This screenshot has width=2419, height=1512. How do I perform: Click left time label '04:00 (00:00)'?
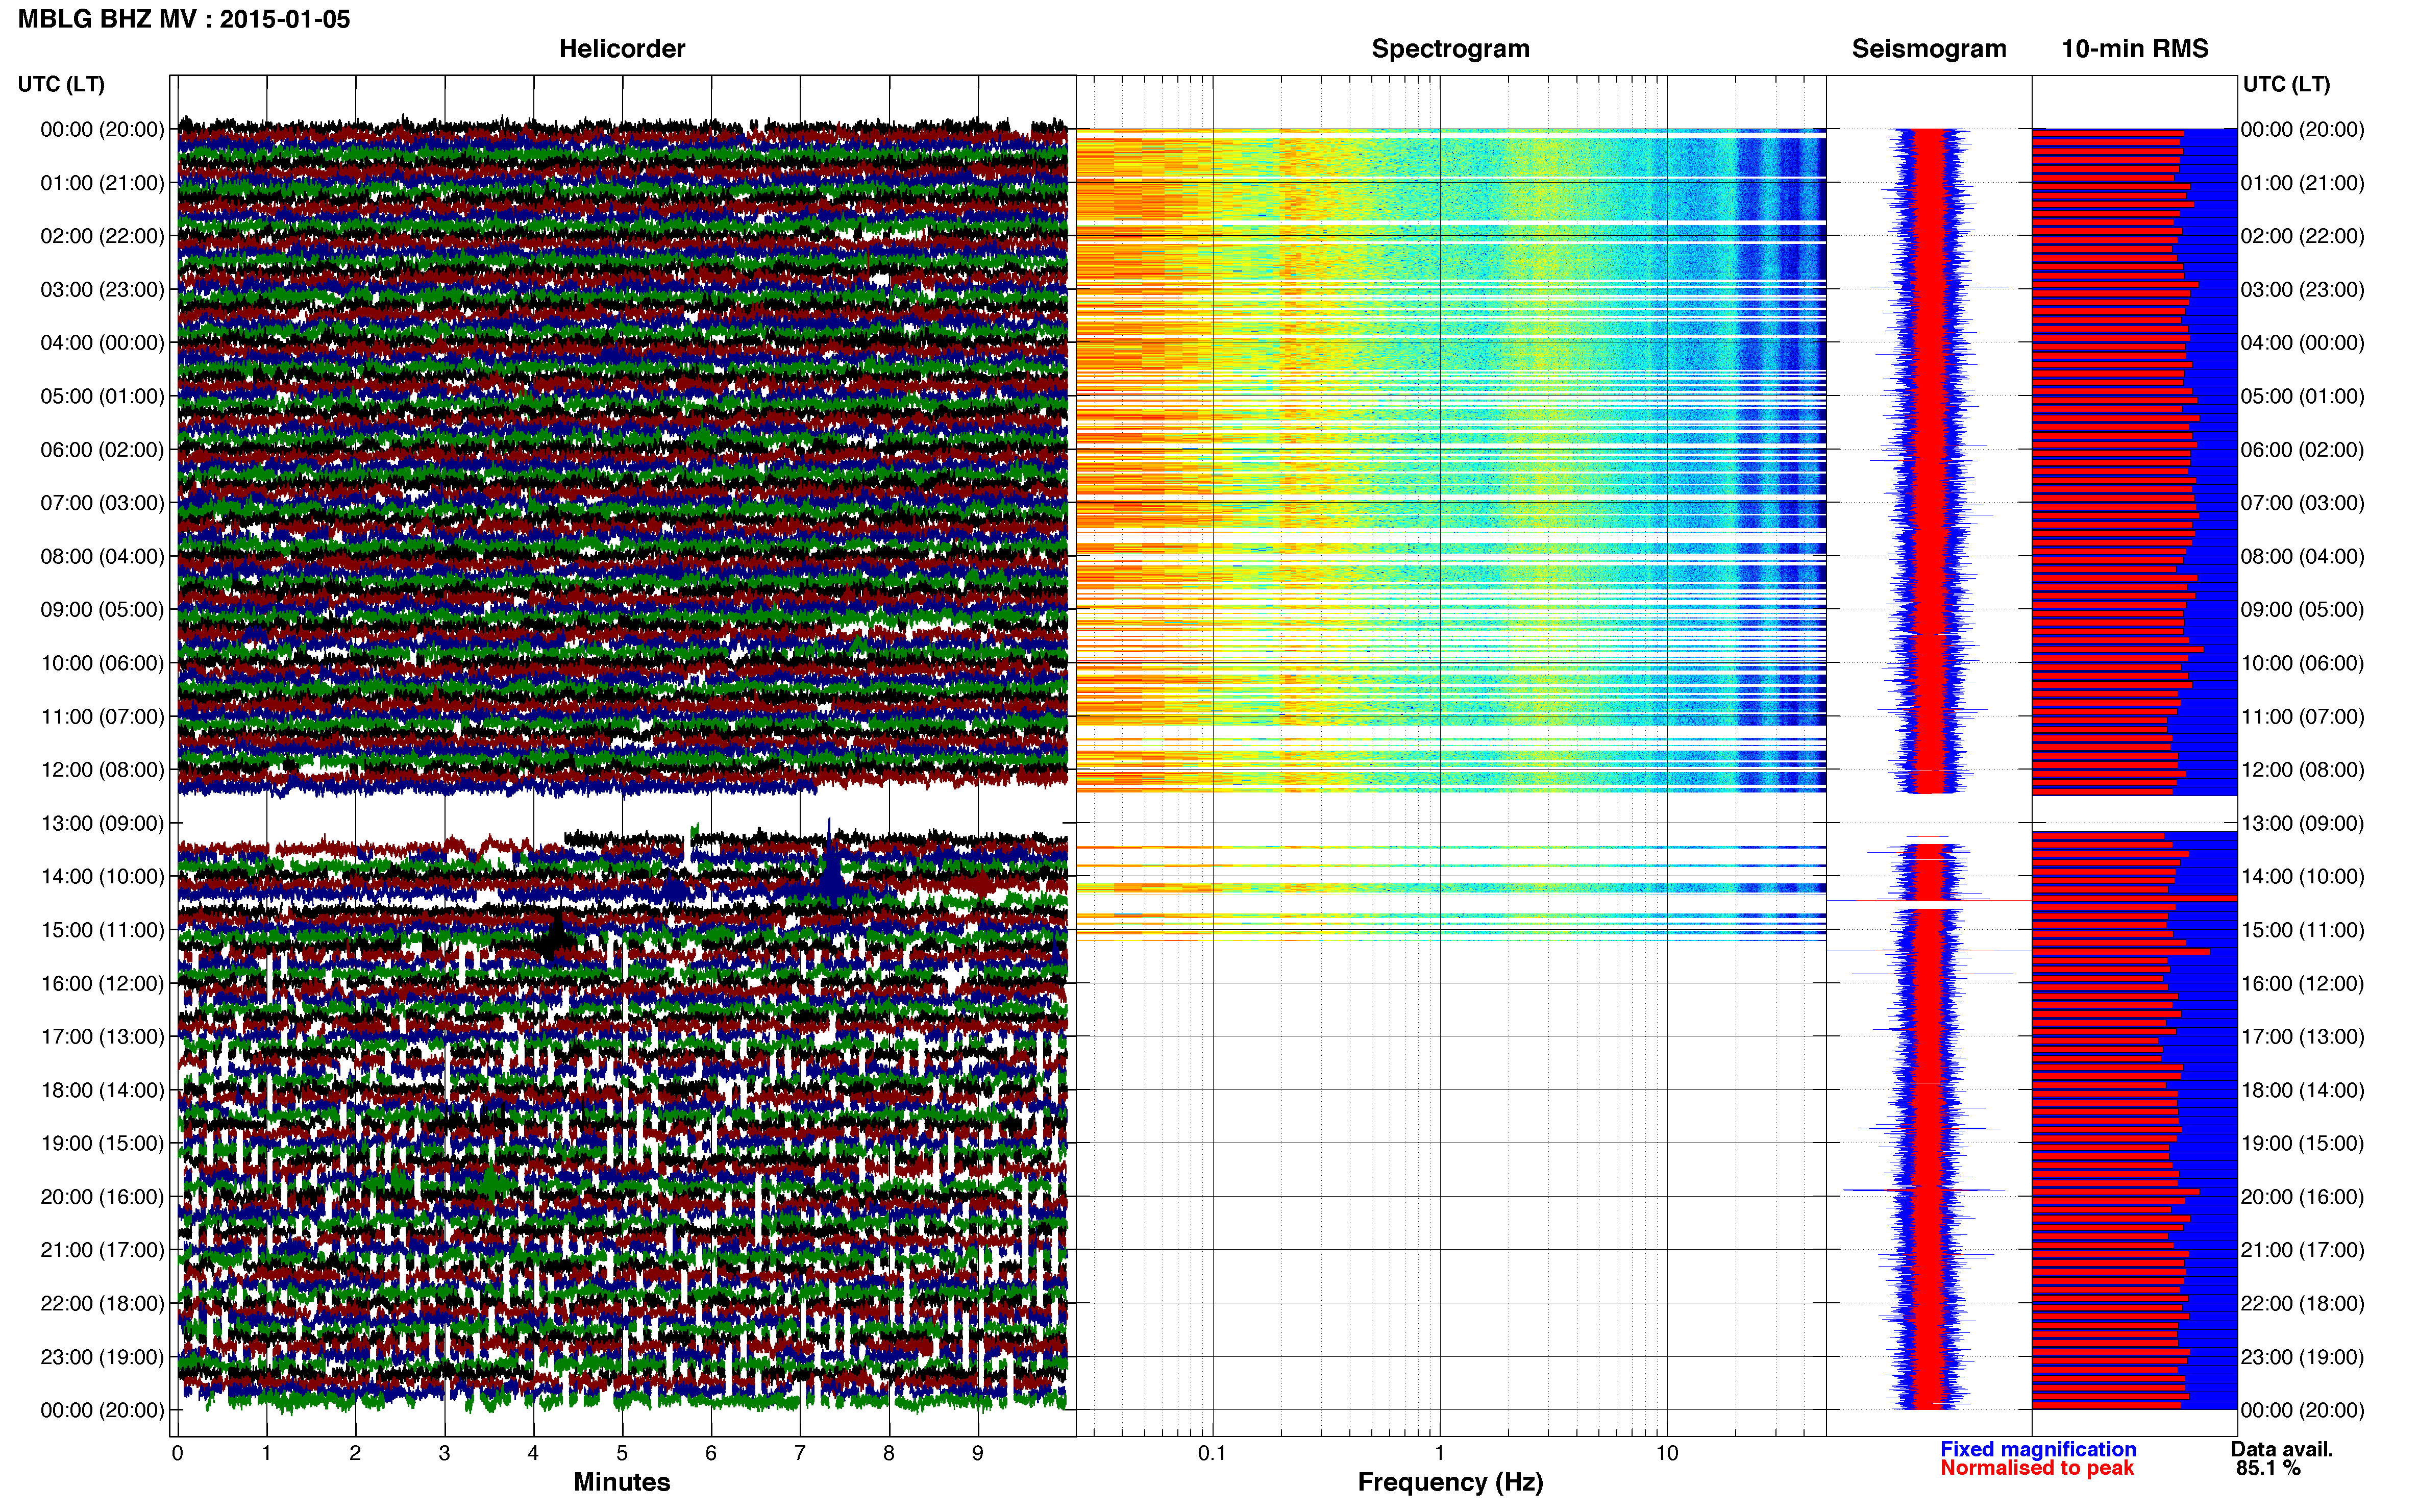(102, 343)
